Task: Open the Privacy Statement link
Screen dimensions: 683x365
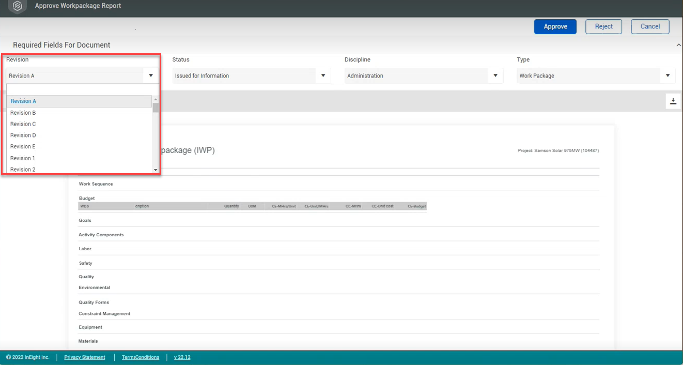Action: [x=85, y=357]
